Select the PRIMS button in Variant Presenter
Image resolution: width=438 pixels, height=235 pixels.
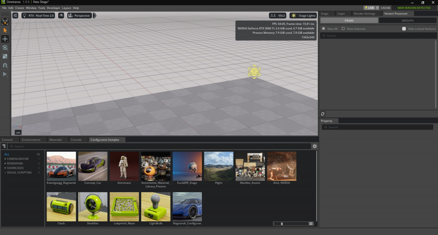tap(349, 21)
